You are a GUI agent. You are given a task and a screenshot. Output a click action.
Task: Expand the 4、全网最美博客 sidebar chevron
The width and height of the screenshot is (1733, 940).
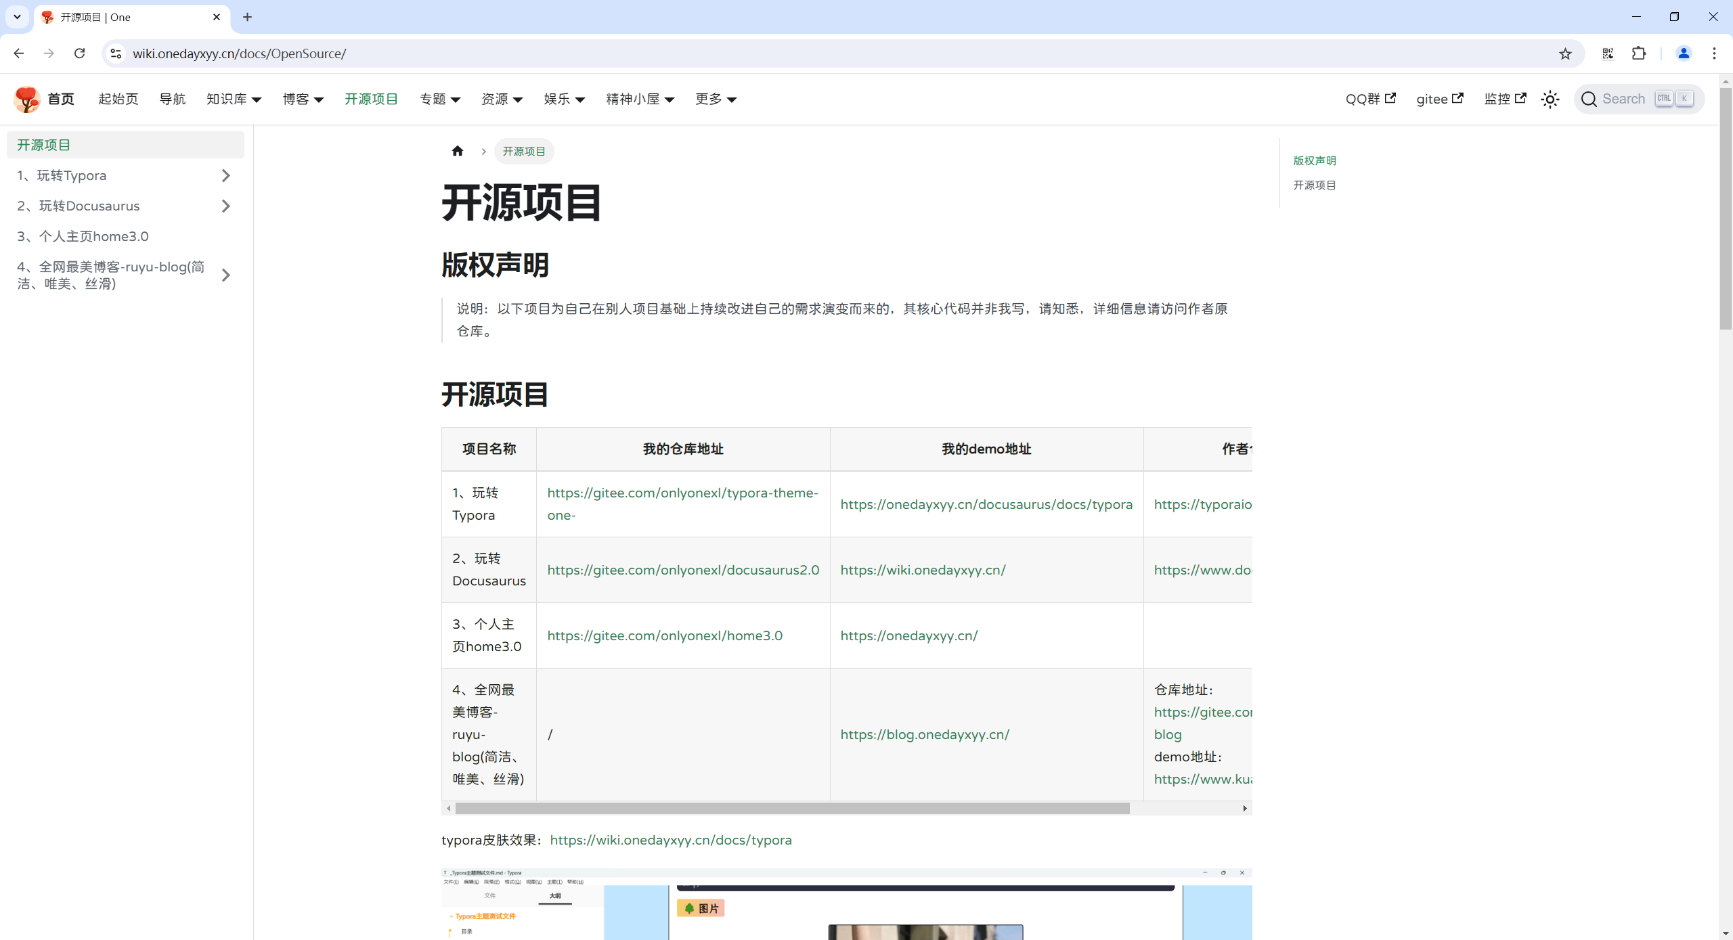(226, 275)
